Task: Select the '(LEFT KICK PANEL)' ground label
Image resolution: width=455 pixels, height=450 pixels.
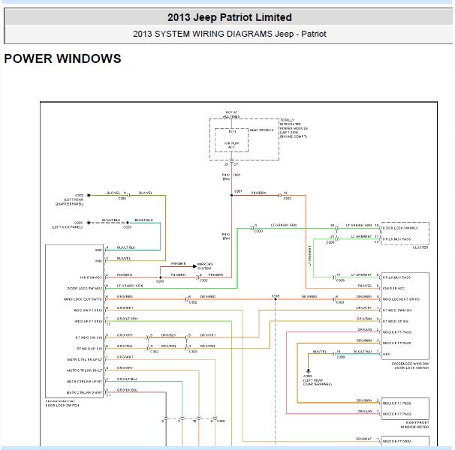Action: pos(68,227)
